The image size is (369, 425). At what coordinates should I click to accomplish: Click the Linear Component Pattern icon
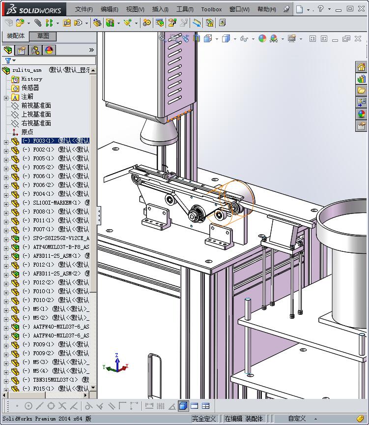[49, 23]
